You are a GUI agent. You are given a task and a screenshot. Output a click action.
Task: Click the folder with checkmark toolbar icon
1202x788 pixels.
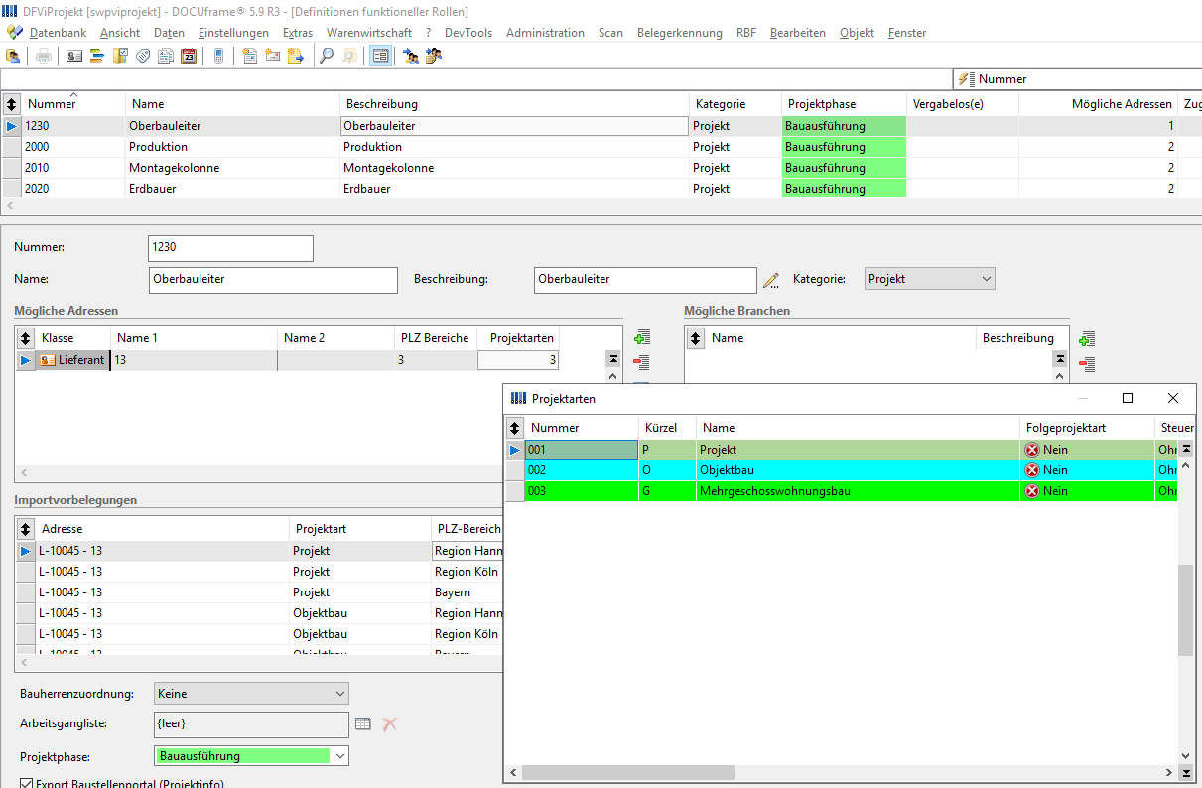tap(120, 56)
